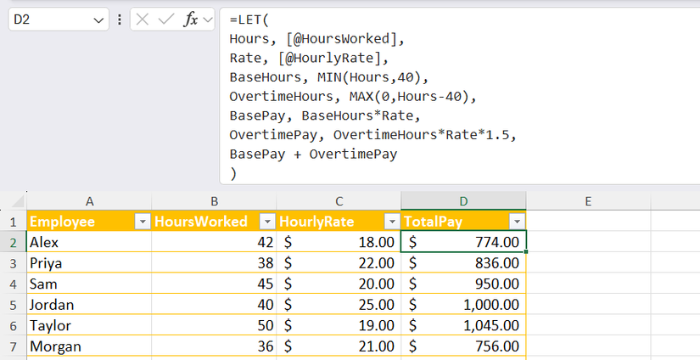Open the HoursWorked column filter dropdown
The image size is (700, 360).
click(267, 221)
